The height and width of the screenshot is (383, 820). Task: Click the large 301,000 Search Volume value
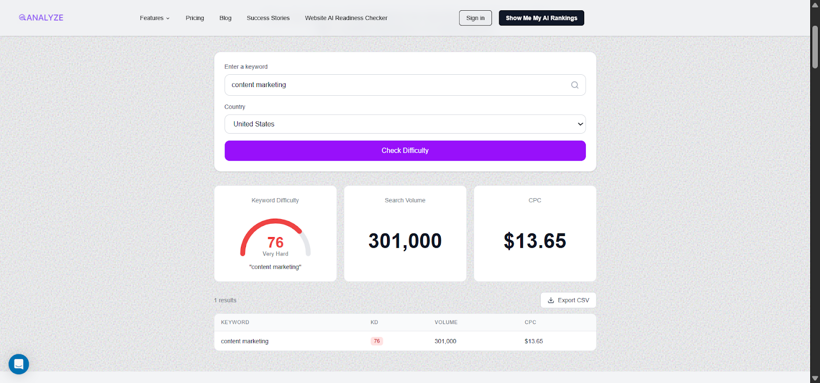(x=405, y=241)
